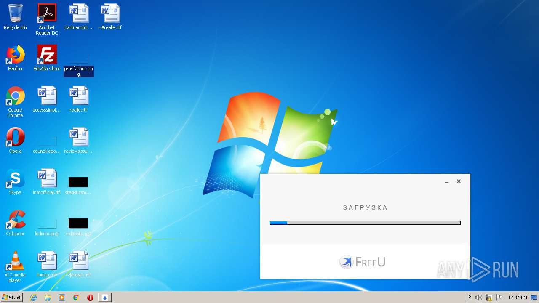Select the councilrepo... file icon
The image size is (539, 303).
tap(47, 143)
